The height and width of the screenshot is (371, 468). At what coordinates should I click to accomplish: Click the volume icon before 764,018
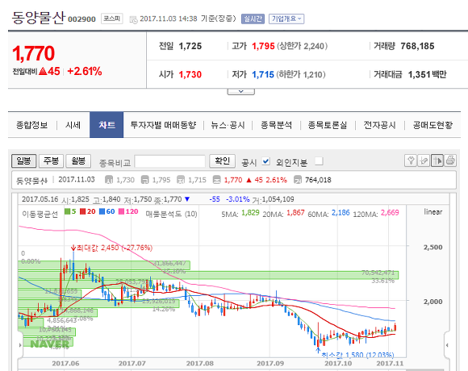point(298,180)
